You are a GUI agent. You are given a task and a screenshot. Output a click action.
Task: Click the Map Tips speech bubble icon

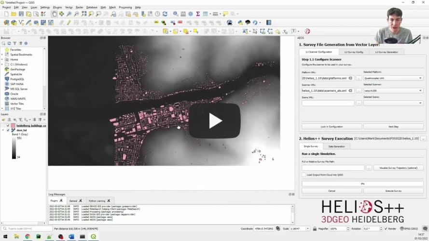tap(225, 14)
